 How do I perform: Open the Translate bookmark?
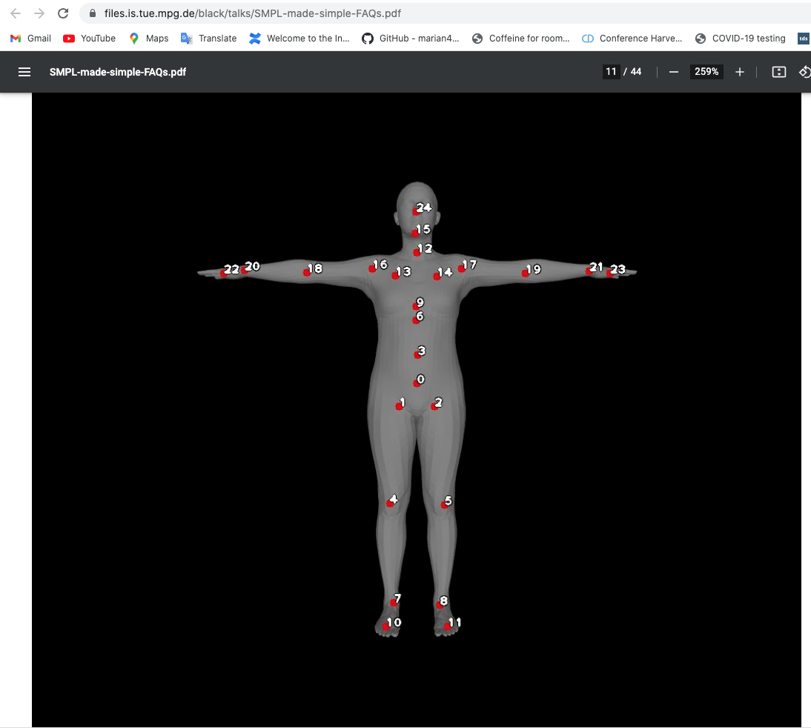coord(208,39)
